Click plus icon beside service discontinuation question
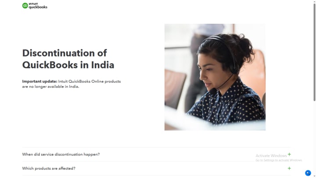This screenshot has height=178, width=316. point(289,154)
